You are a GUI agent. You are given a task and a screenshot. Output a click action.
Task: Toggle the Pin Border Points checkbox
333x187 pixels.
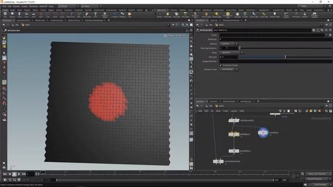(x=221, y=65)
